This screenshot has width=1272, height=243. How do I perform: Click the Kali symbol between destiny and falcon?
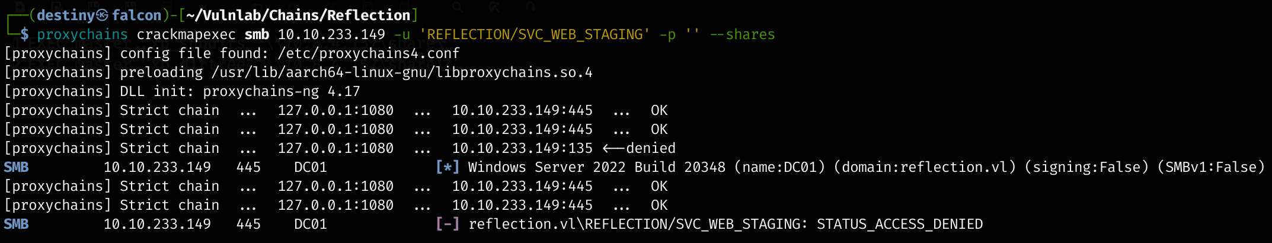tap(103, 15)
